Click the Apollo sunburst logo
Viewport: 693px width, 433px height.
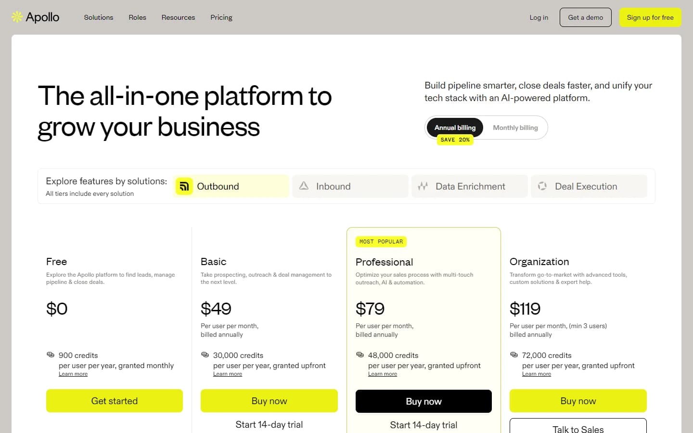point(16,17)
